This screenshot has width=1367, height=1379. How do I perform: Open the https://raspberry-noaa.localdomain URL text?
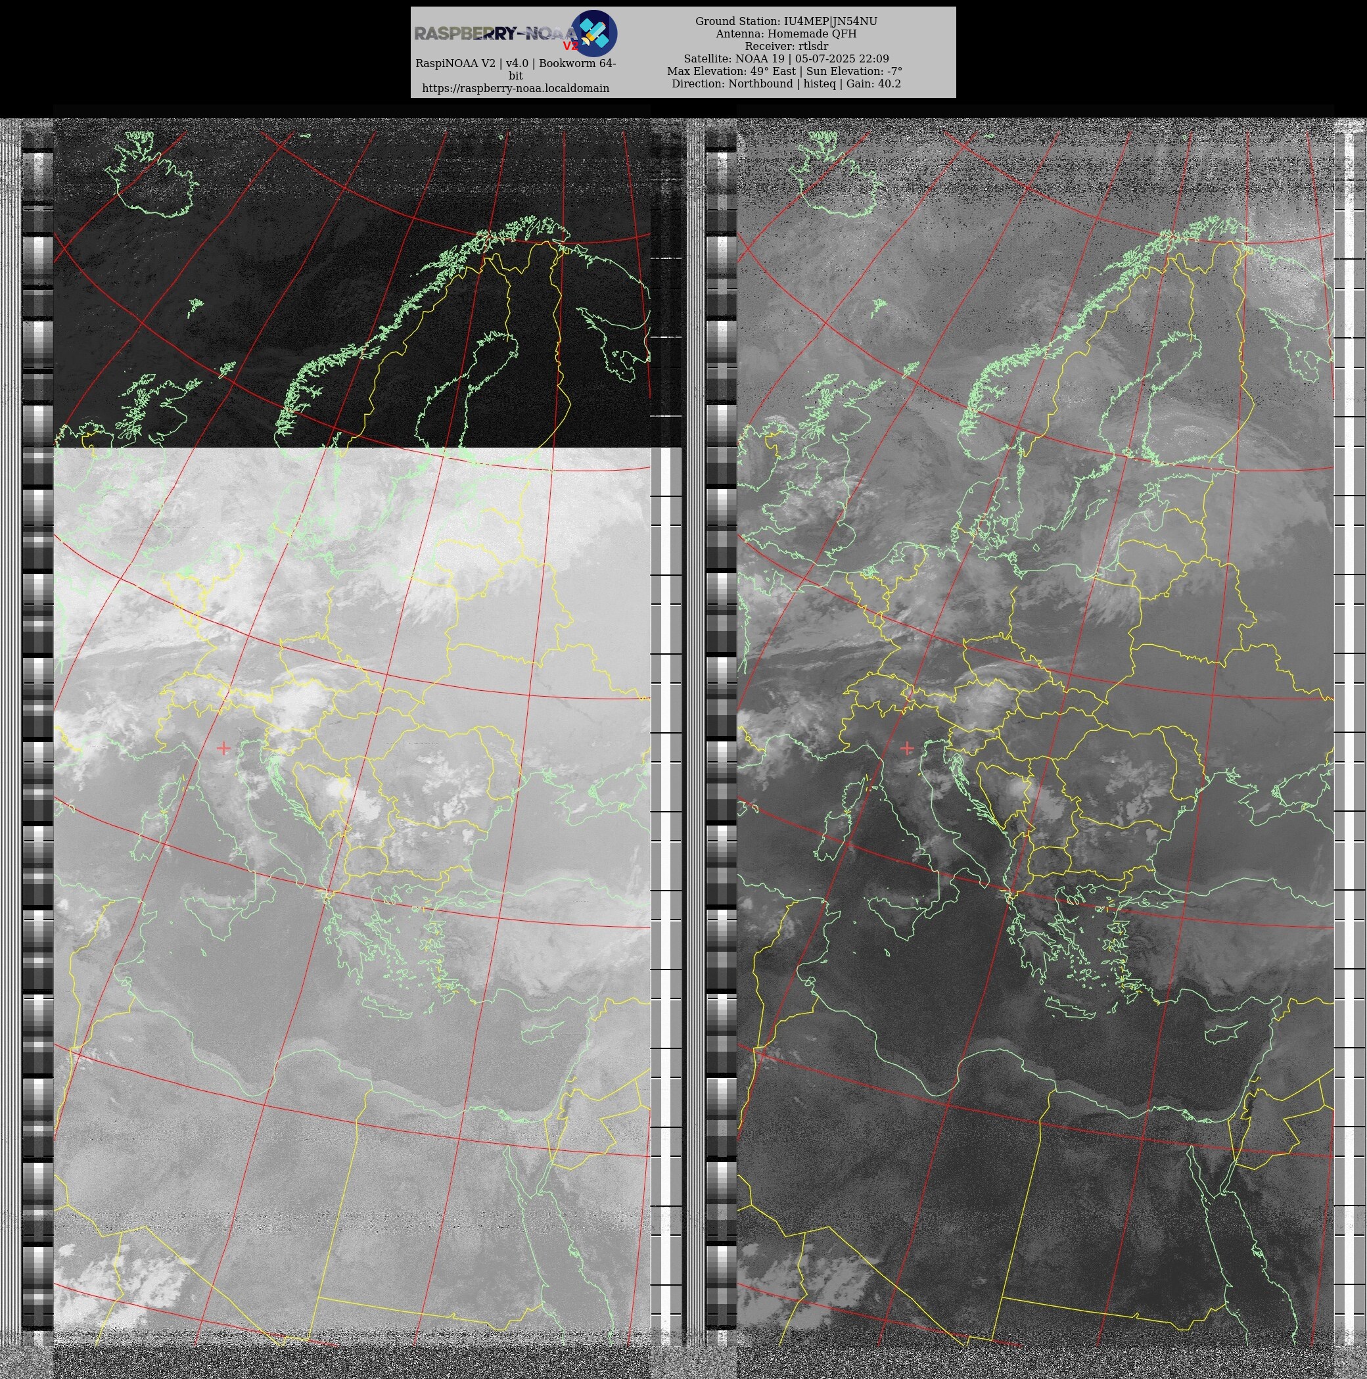(515, 89)
